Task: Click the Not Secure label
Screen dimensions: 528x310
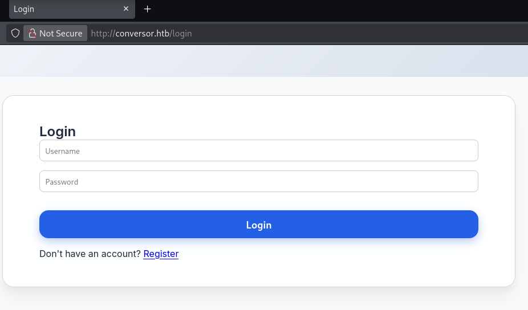Action: click(60, 34)
